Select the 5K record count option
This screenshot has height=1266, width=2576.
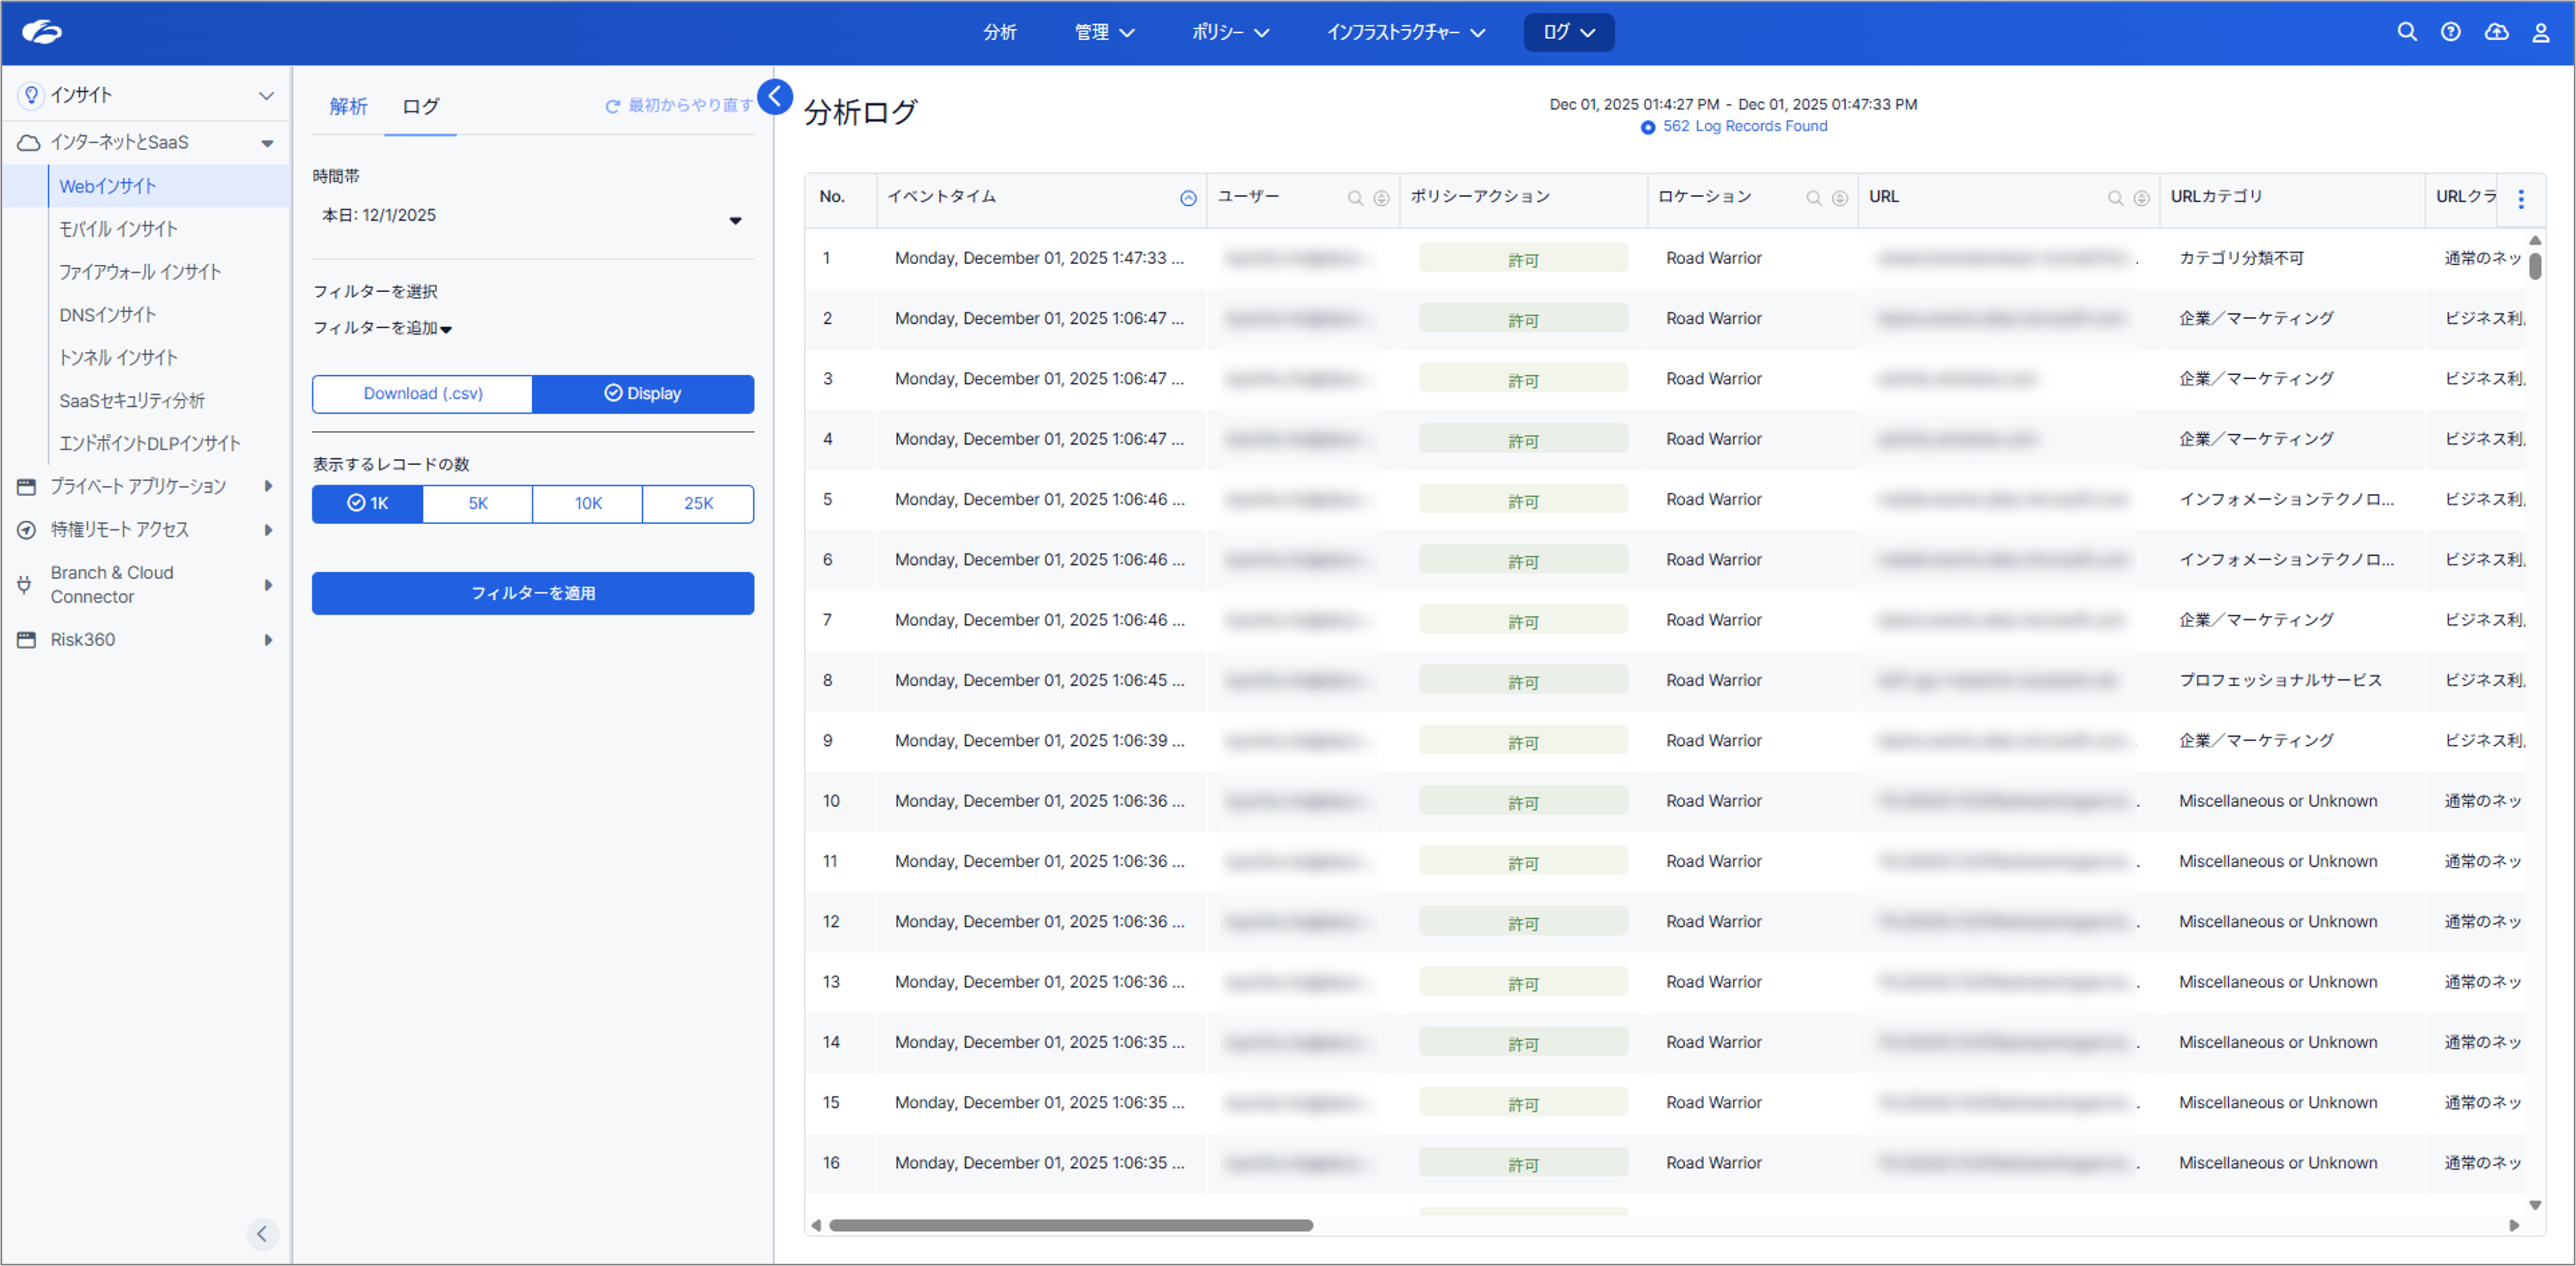click(x=478, y=504)
